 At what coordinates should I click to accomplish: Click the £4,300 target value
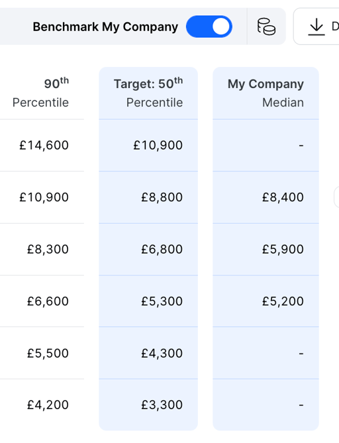click(162, 353)
